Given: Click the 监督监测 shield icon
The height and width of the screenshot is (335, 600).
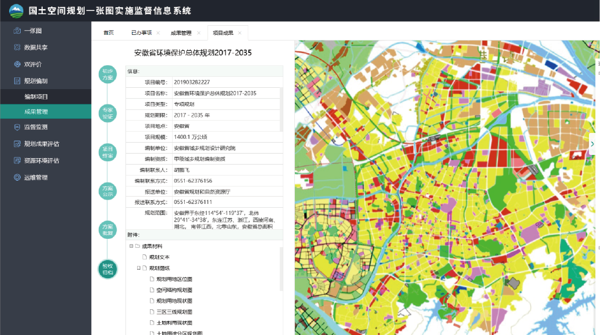Looking at the screenshot, I should click(17, 127).
